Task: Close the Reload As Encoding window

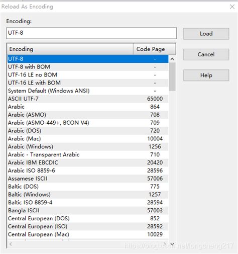Action: [x=232, y=7]
